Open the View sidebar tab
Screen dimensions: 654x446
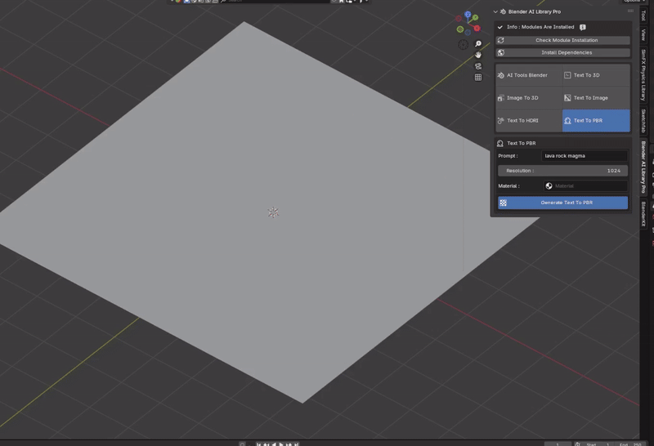click(643, 34)
